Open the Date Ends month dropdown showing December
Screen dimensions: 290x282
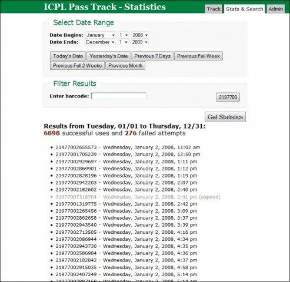tap(100, 42)
